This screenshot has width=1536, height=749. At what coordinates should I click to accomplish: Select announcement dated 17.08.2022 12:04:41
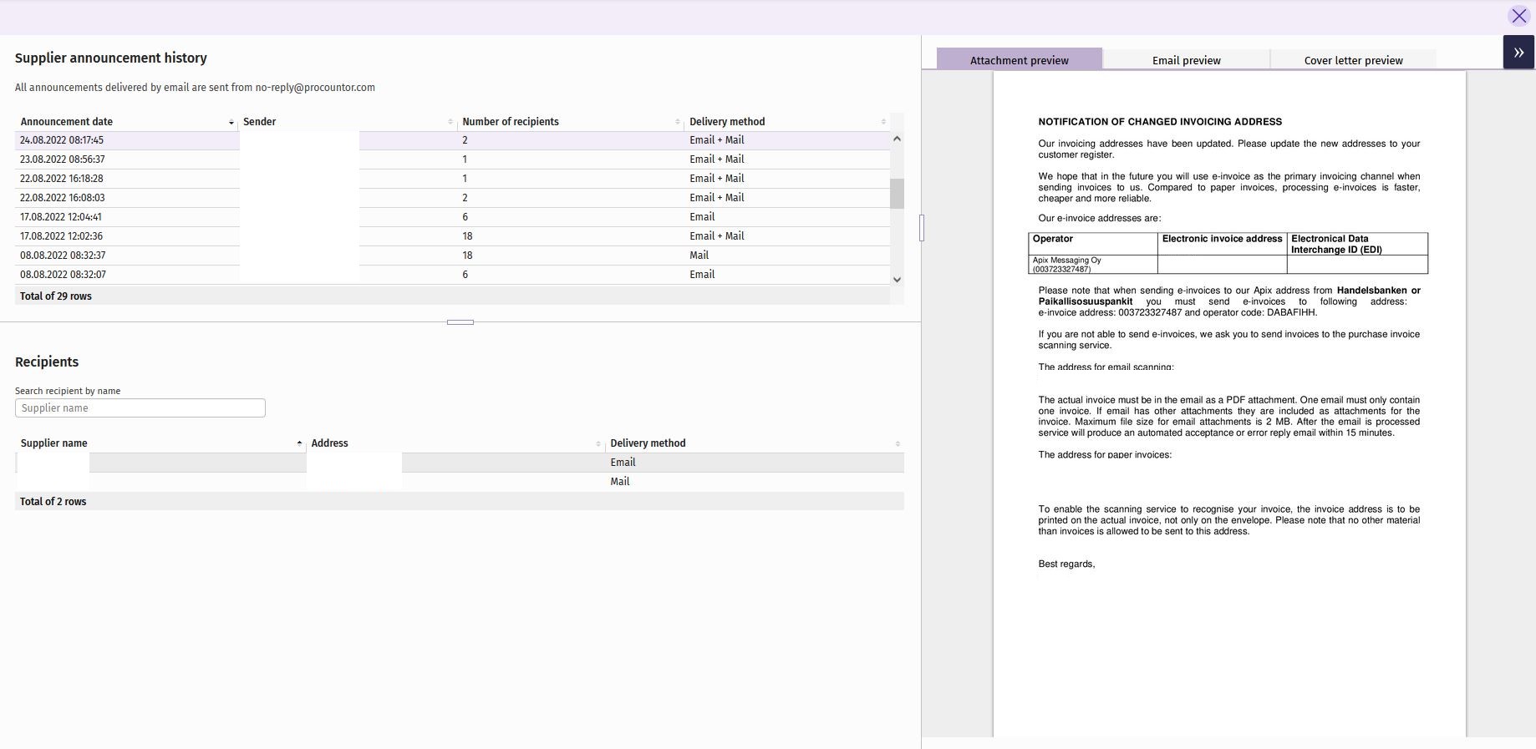(452, 217)
